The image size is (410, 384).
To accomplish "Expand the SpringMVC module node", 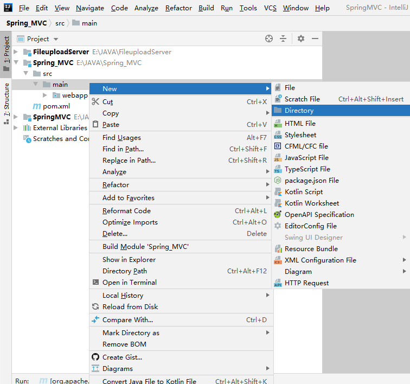I will [x=16, y=117].
